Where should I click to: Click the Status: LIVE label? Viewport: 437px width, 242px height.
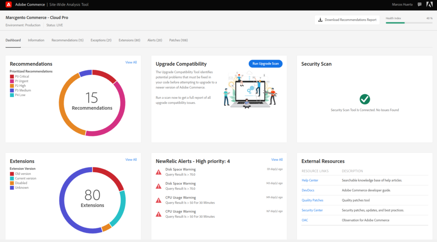(55, 25)
